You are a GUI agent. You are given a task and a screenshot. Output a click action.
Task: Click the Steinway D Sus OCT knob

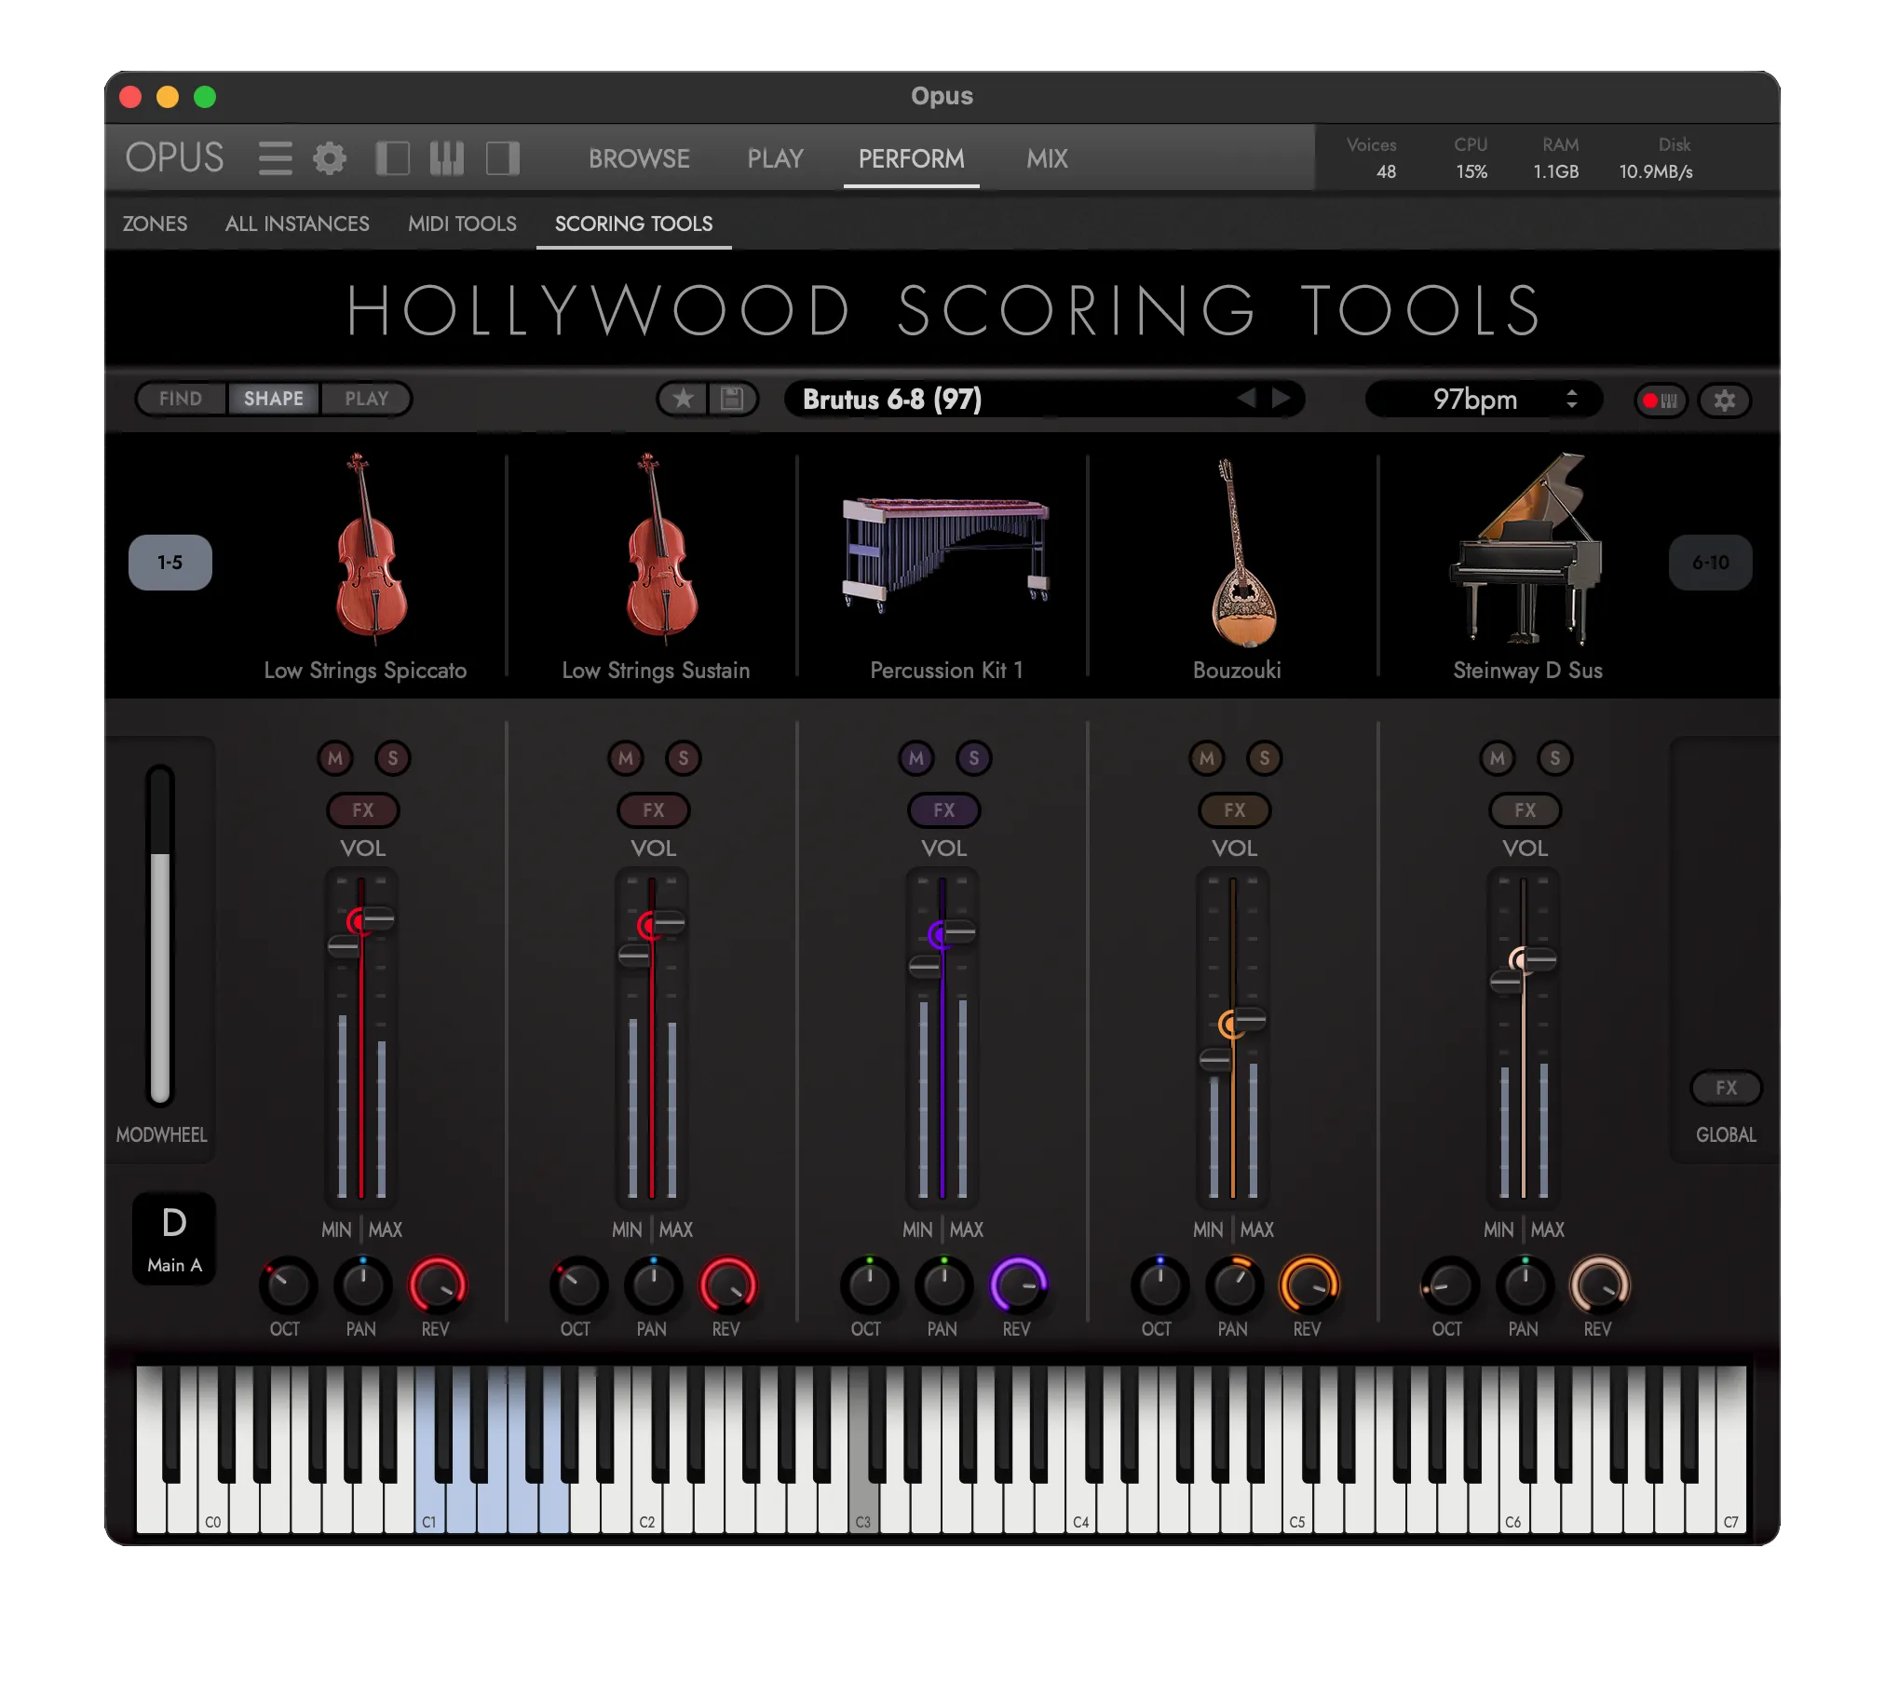(x=1448, y=1286)
